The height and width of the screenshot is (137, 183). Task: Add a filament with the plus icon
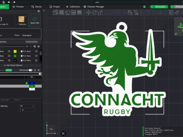coord(27,46)
